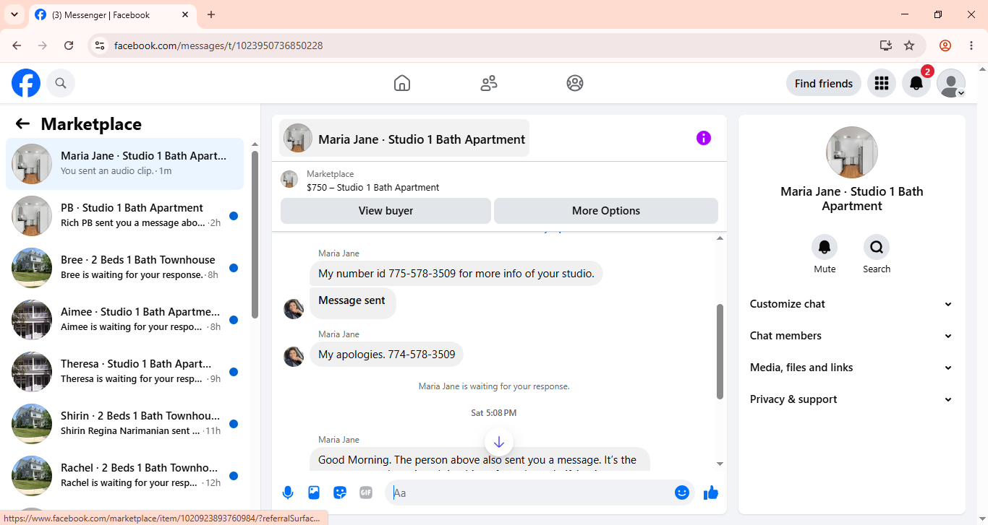Click the 'Message sent' bubble
Viewport: 988px width, 525px height.
point(352,303)
